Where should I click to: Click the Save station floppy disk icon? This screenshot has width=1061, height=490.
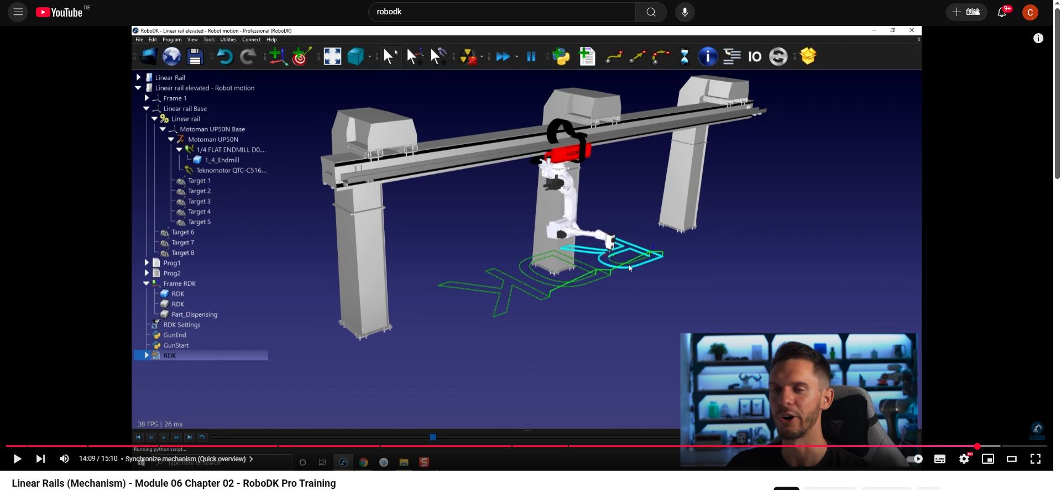click(x=195, y=56)
